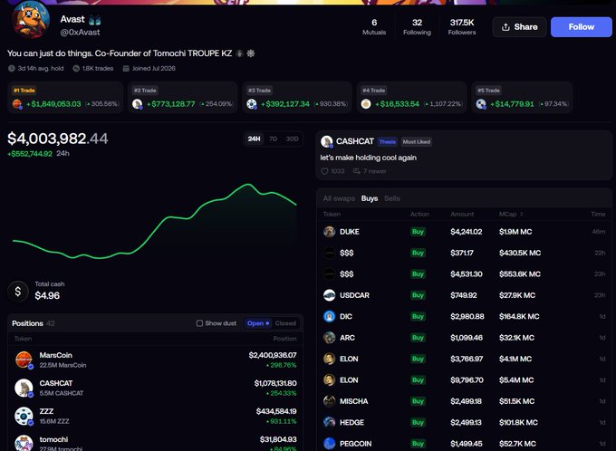Click the Share button

(x=519, y=26)
